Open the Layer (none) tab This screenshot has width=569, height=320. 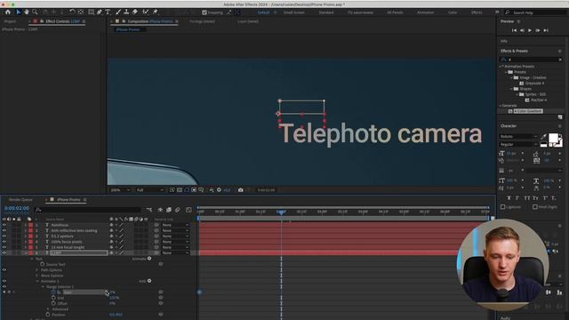tap(248, 21)
